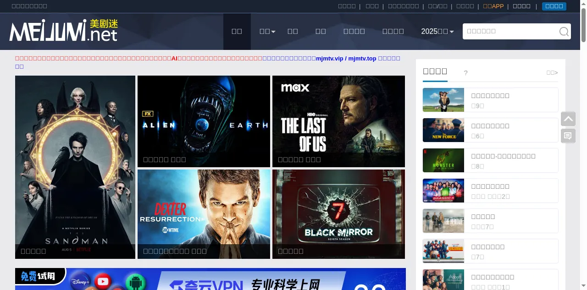
Task: Click the blue button in the top bar
Action: pos(554,6)
